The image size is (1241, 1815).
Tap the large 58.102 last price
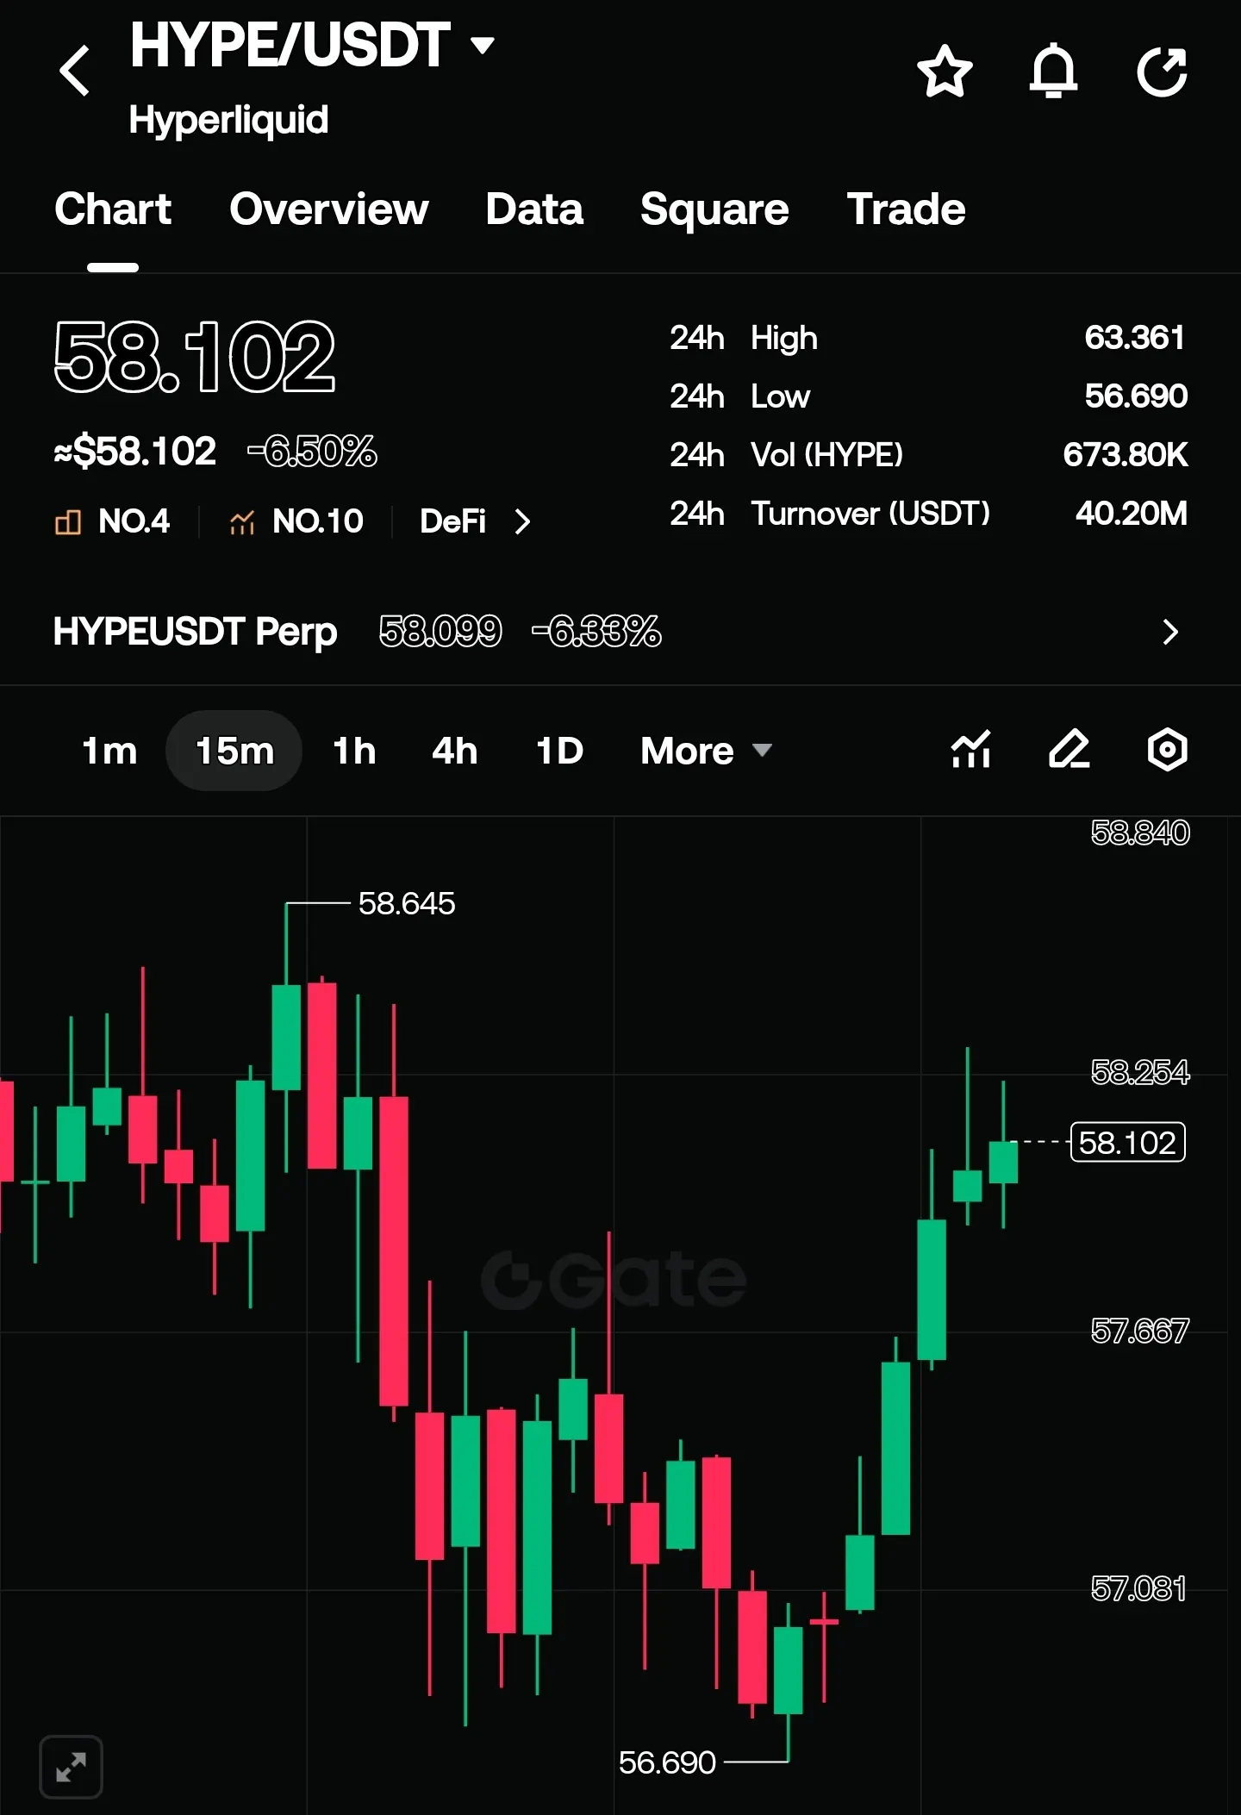pos(195,357)
